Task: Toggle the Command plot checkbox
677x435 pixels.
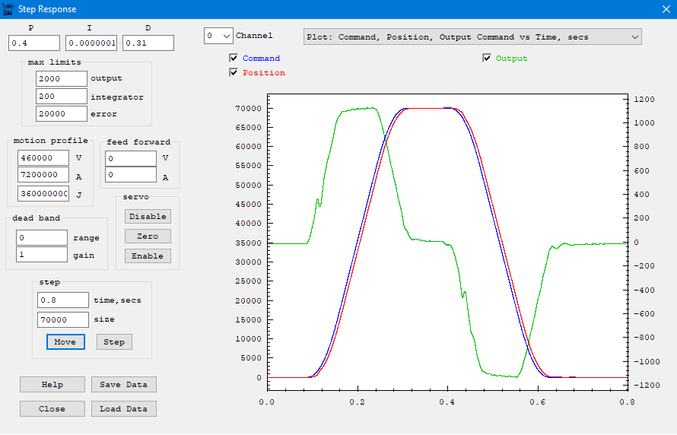Action: [234, 59]
